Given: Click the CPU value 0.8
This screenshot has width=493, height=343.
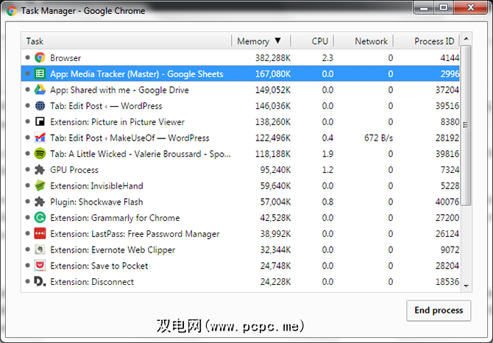Looking at the screenshot, I should click(327, 202).
